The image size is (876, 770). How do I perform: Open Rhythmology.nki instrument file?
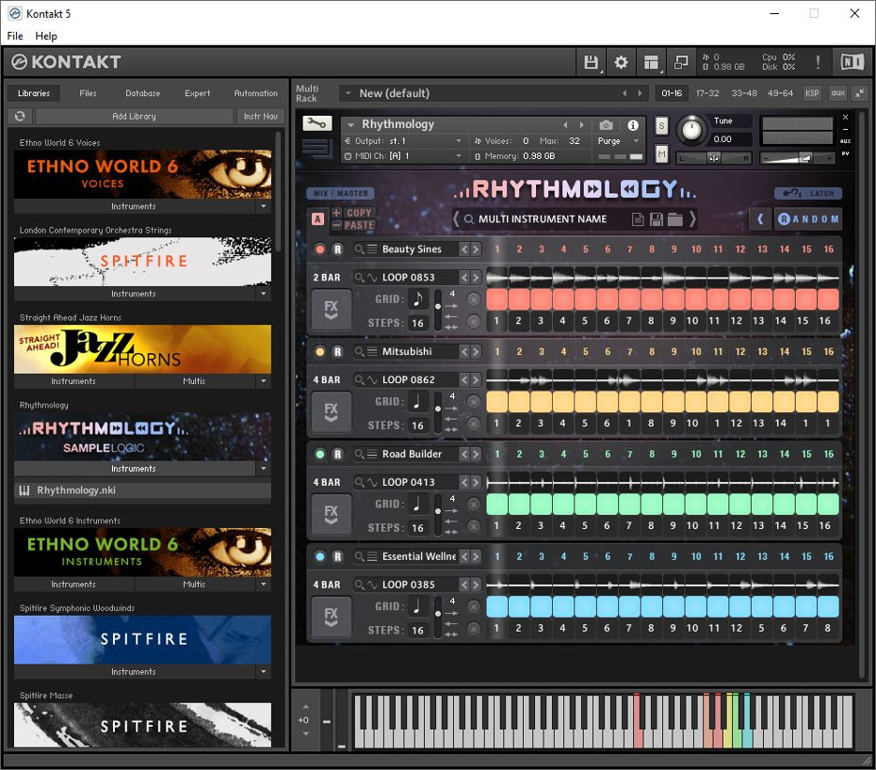[142, 490]
